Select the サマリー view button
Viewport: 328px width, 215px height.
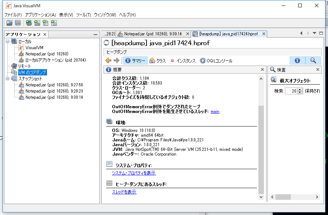point(135,60)
